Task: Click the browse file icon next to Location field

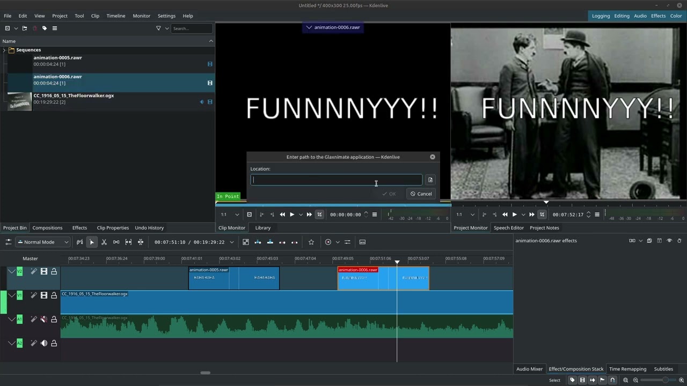Action: click(x=430, y=180)
